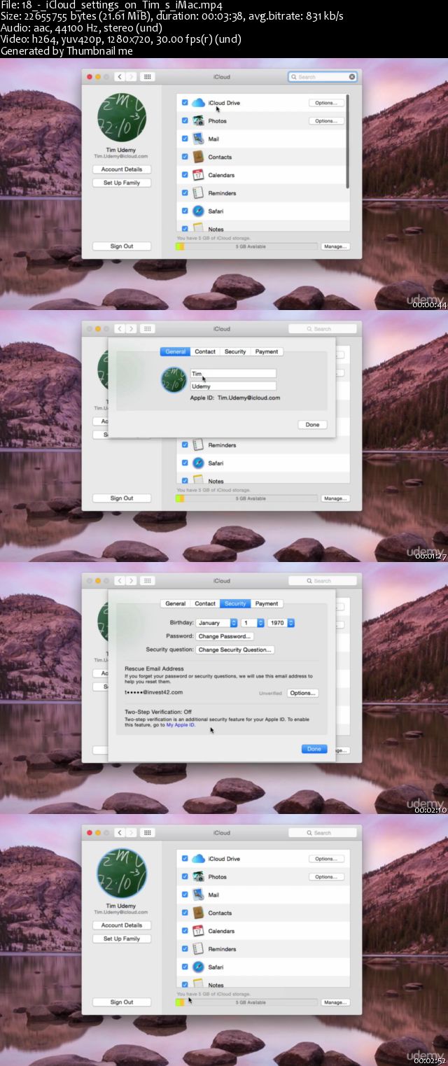
Task: Click the Show All grid icon in the 00:00:44 frame
Action: coord(148,77)
